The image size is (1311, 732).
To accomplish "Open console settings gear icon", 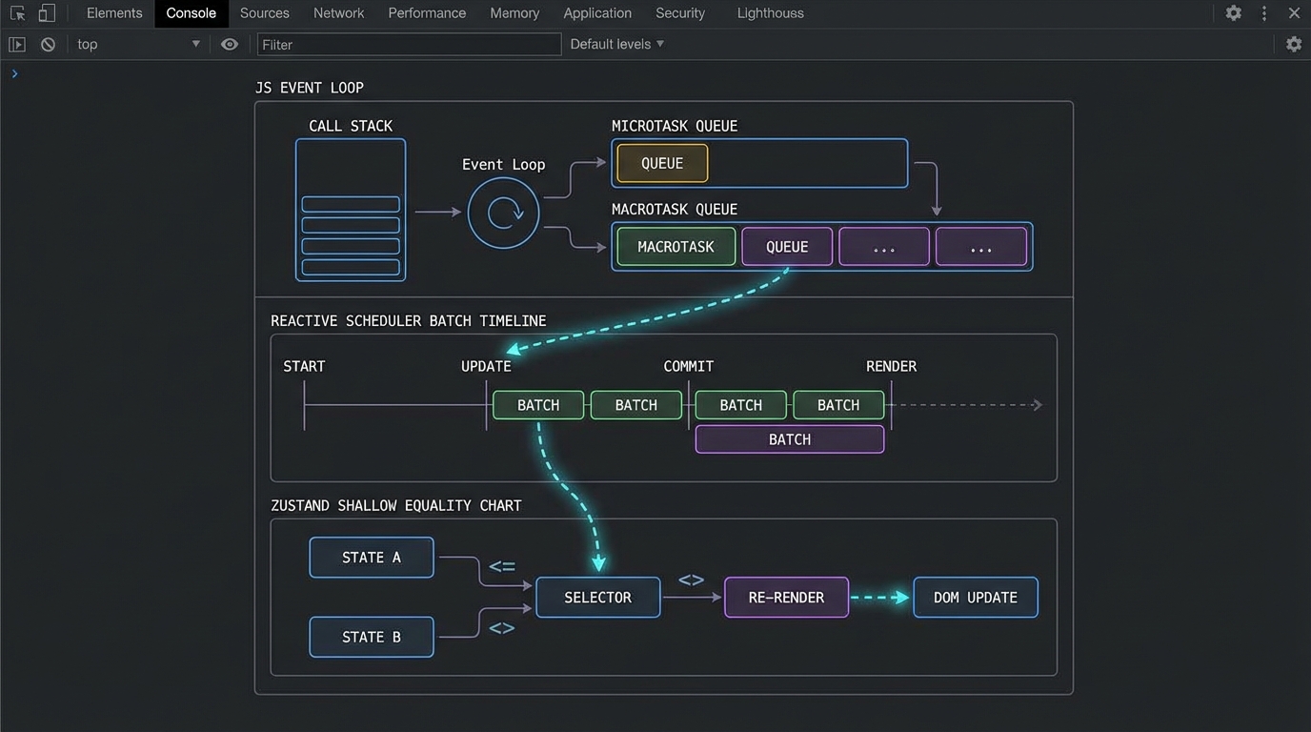I will 1293,44.
